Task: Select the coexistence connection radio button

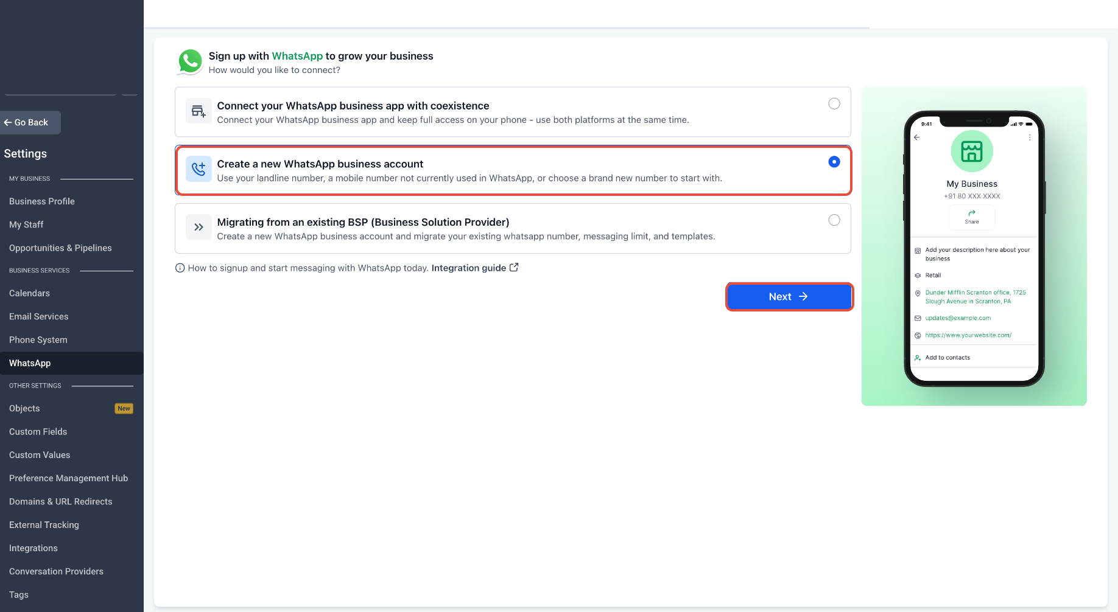Action: click(834, 103)
